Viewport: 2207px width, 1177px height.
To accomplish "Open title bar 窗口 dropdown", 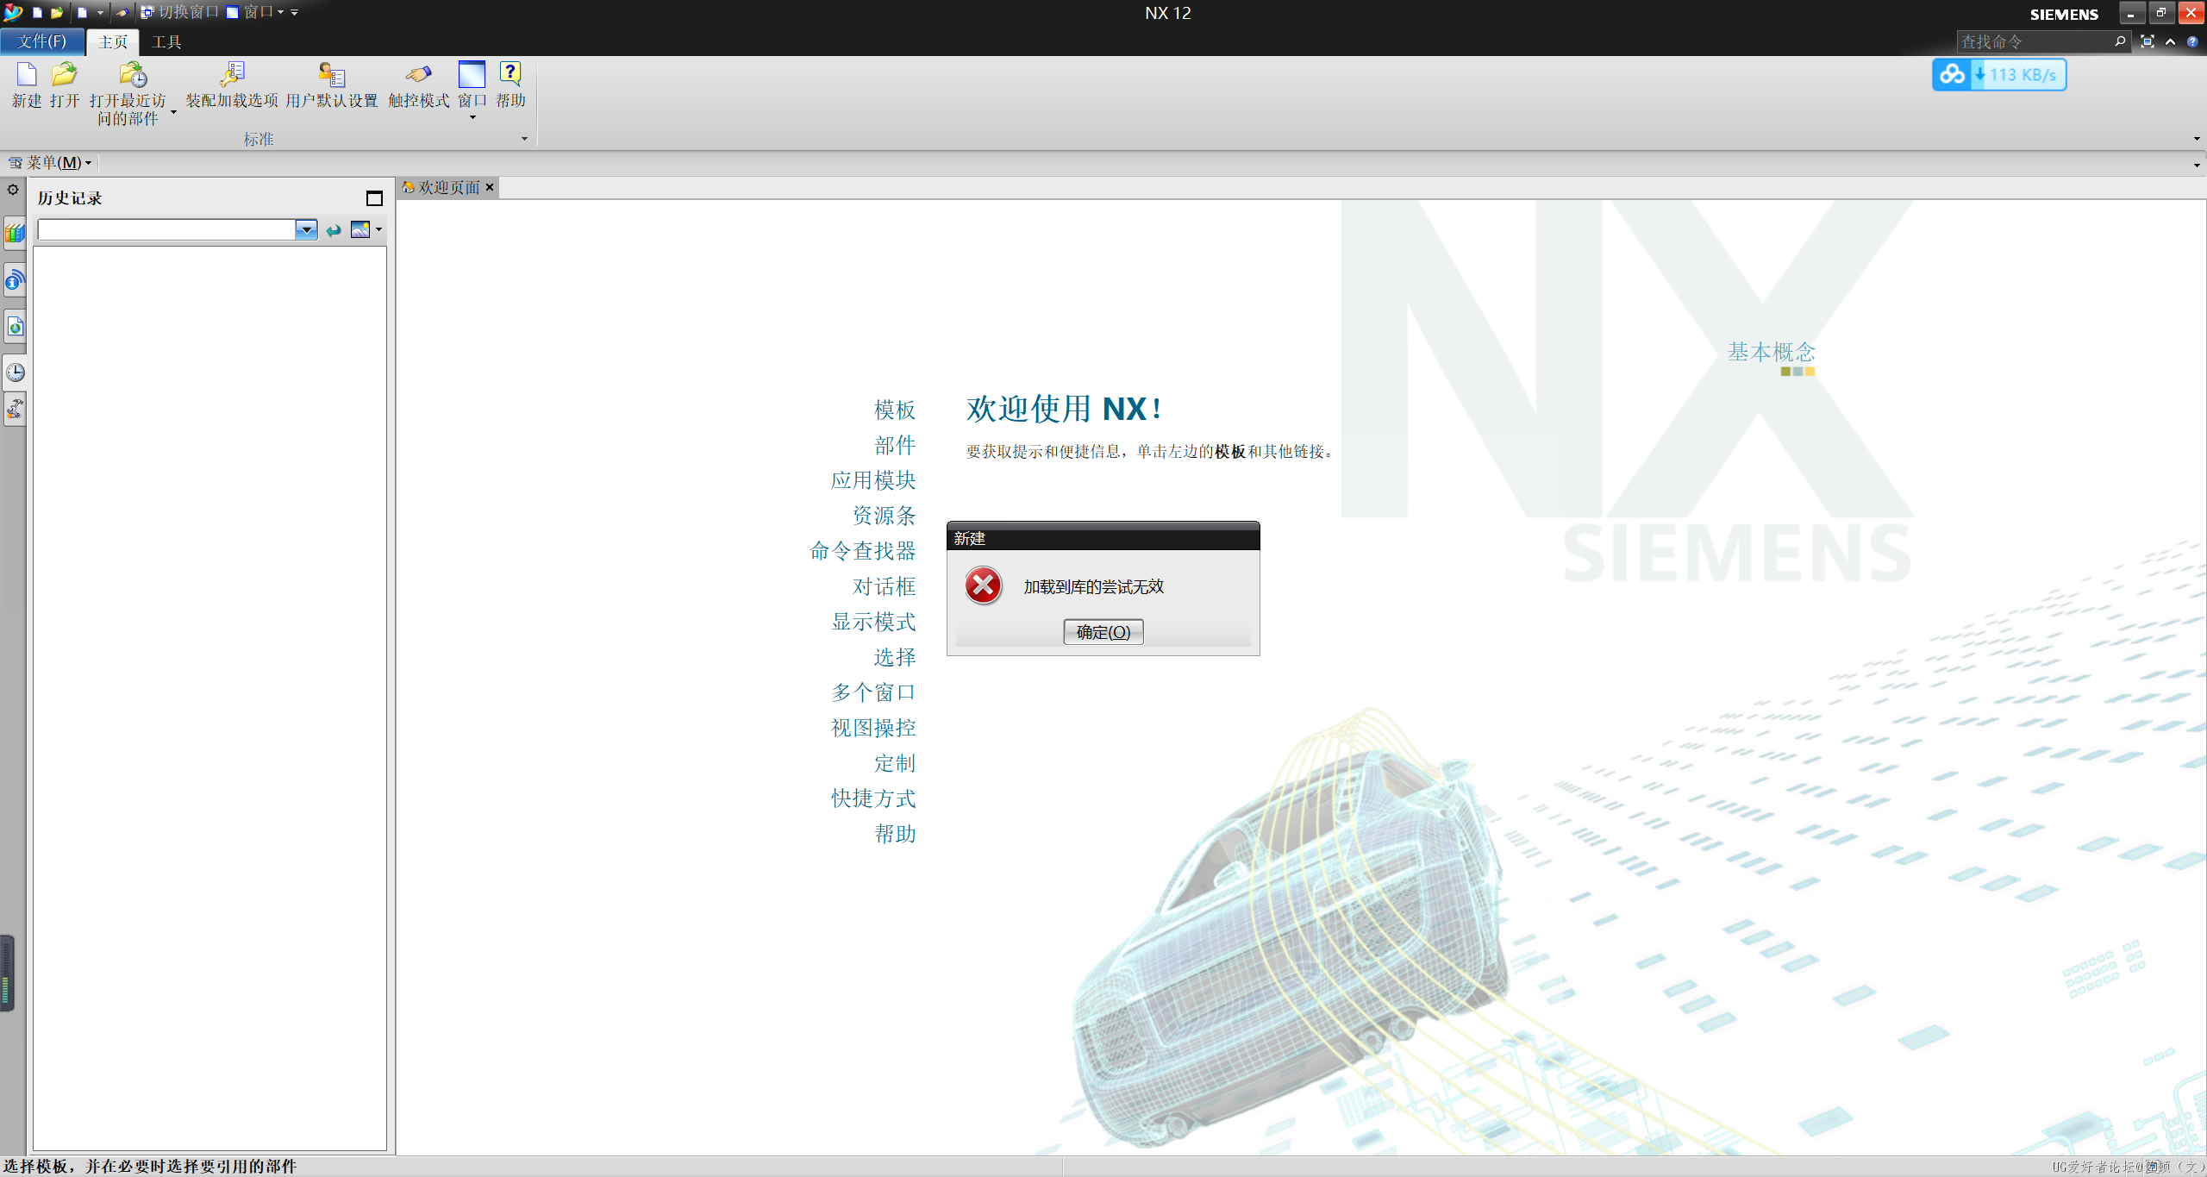I will [255, 12].
